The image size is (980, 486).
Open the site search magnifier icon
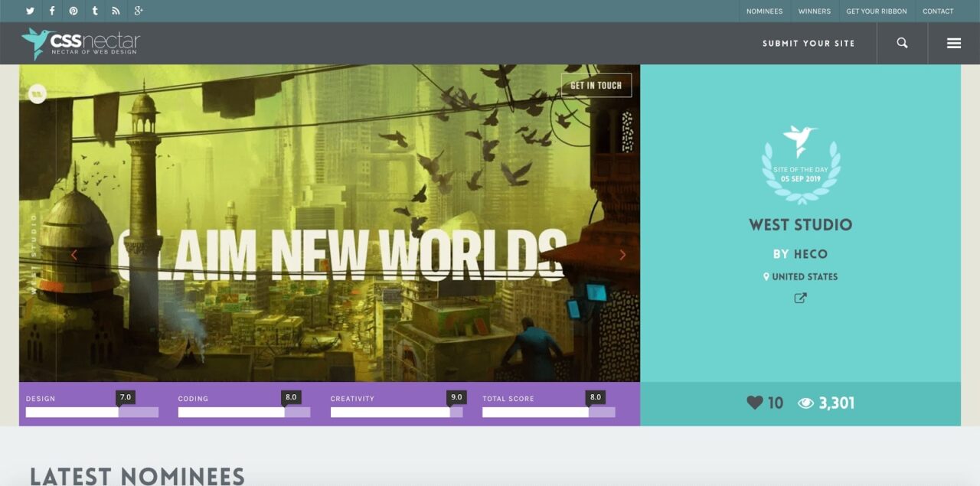(902, 43)
